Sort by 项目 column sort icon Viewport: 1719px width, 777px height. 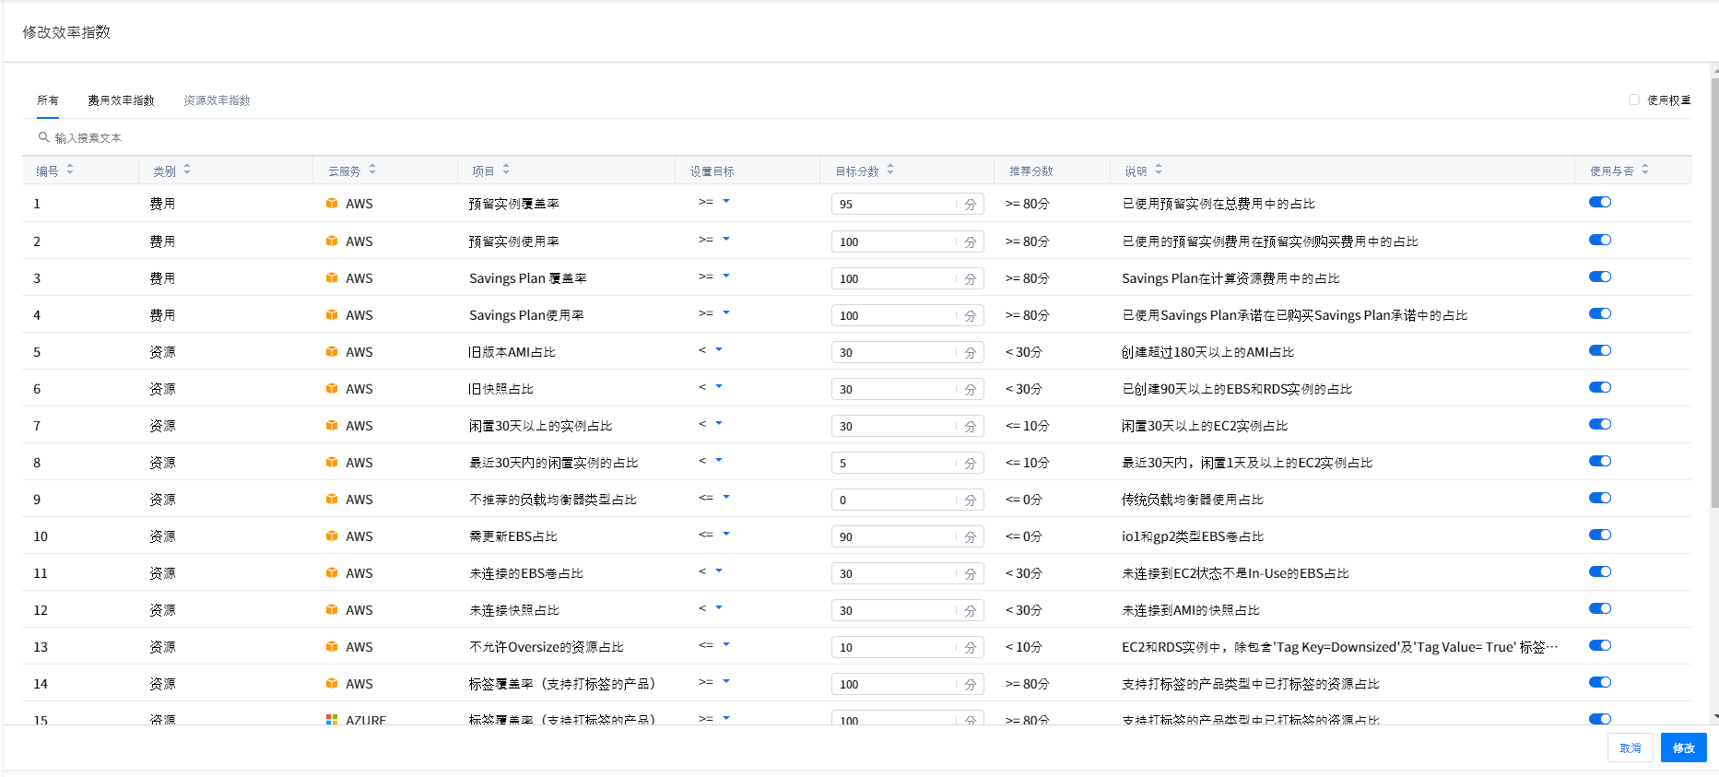click(506, 170)
